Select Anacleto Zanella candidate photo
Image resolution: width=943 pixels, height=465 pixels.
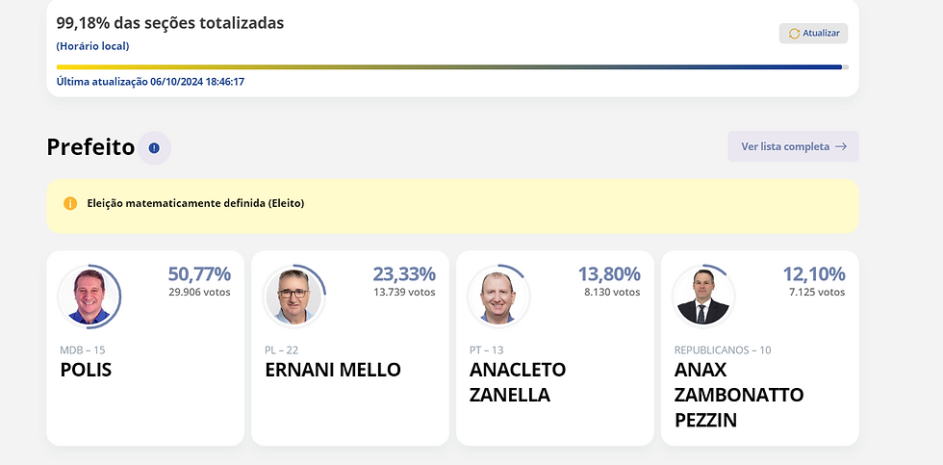click(x=498, y=297)
